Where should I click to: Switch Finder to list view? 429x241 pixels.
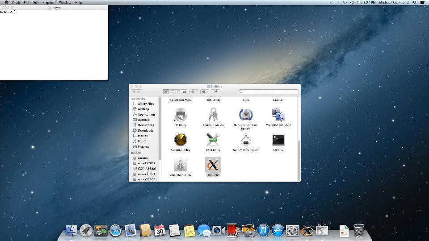pyautogui.click(x=172, y=92)
